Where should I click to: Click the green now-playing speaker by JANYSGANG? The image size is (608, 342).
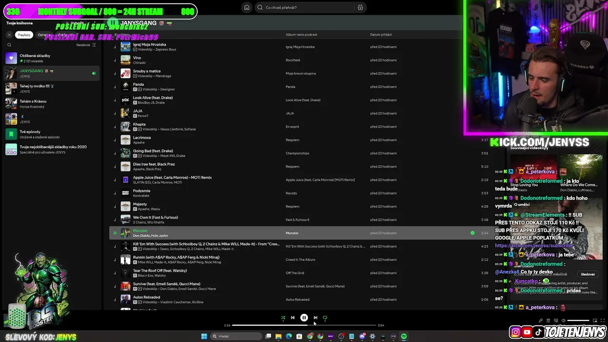[x=94, y=73]
